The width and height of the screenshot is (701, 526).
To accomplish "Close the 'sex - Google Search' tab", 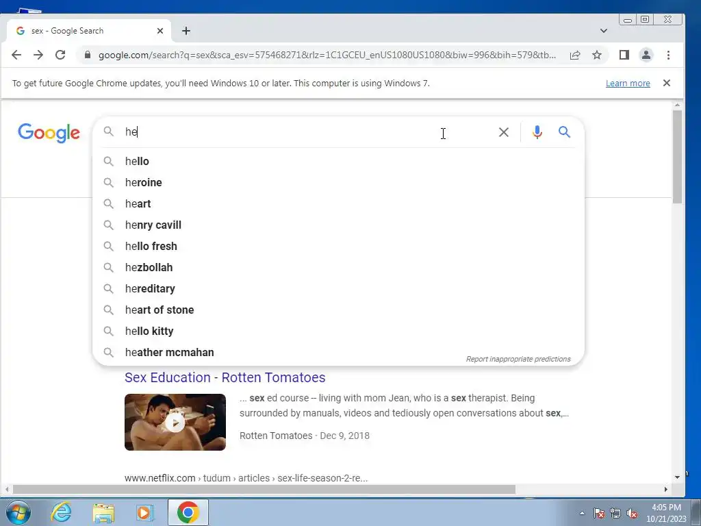I will [160, 31].
